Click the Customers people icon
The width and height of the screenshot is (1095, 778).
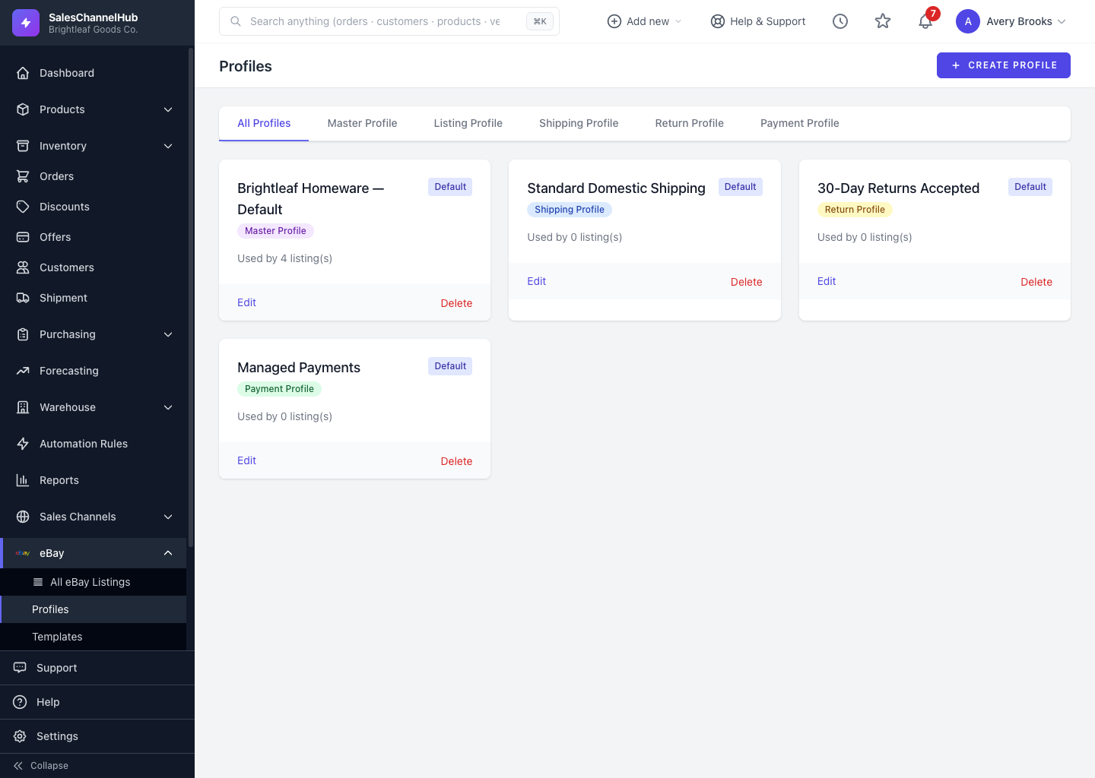23,267
